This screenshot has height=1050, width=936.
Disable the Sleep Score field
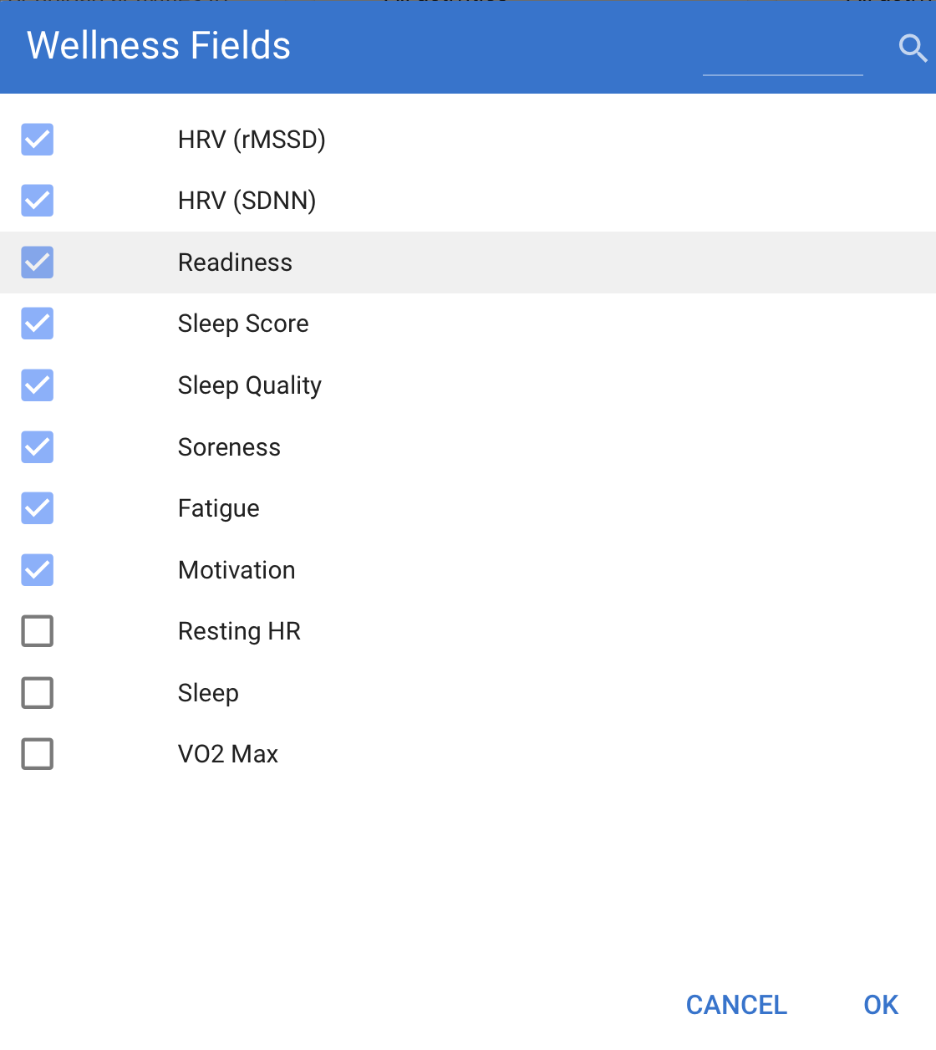pyautogui.click(x=38, y=324)
